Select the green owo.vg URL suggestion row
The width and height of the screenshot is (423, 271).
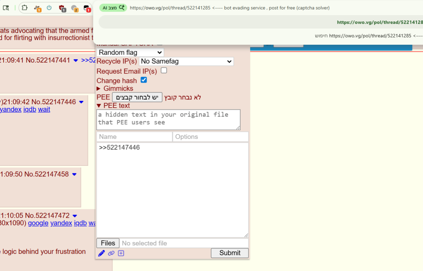(261, 22)
